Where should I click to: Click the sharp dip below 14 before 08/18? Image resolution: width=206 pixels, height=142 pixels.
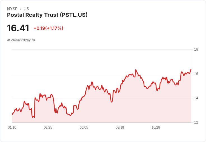[x=112, y=102]
